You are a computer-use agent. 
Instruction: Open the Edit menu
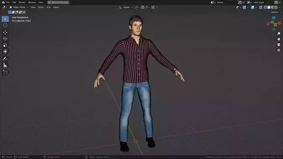coord(14,3)
